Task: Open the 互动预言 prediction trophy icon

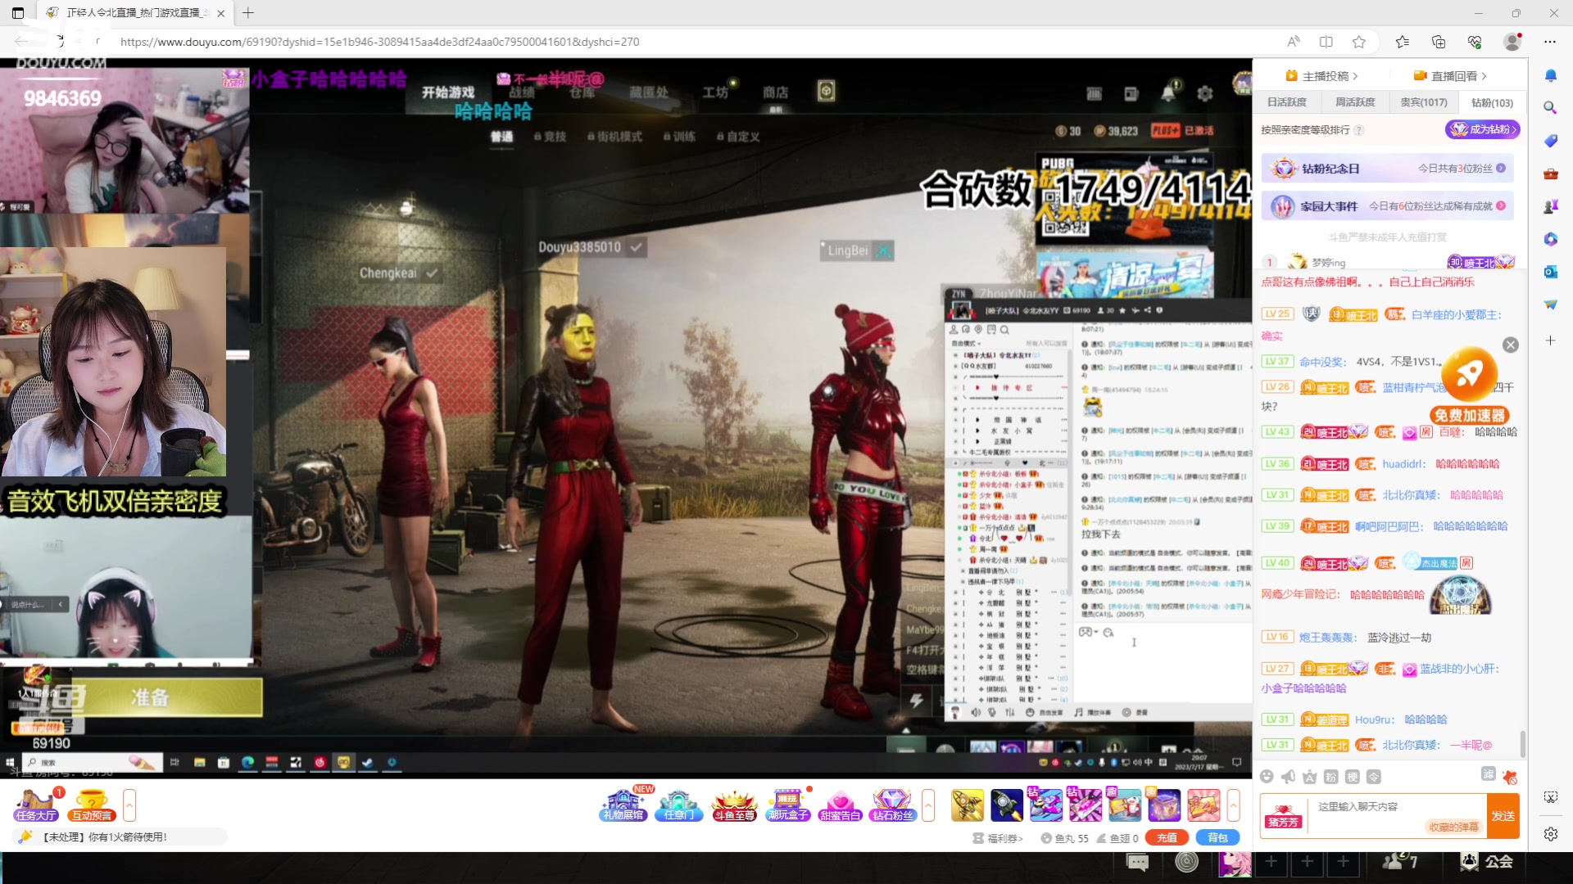Action: pyautogui.click(x=91, y=805)
